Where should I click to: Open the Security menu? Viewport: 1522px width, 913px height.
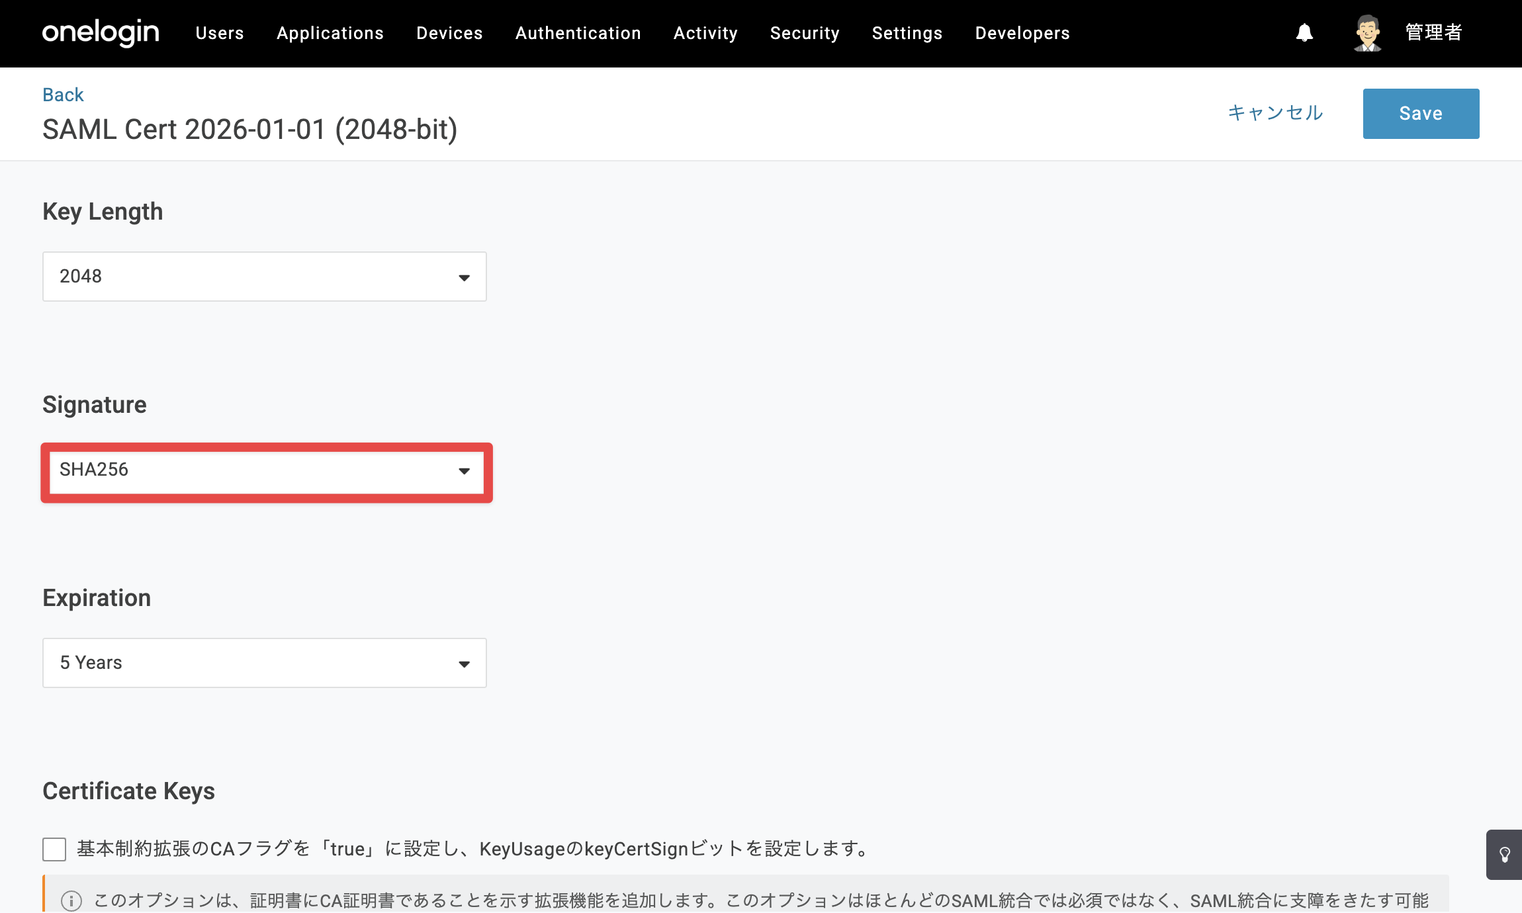[x=805, y=33]
